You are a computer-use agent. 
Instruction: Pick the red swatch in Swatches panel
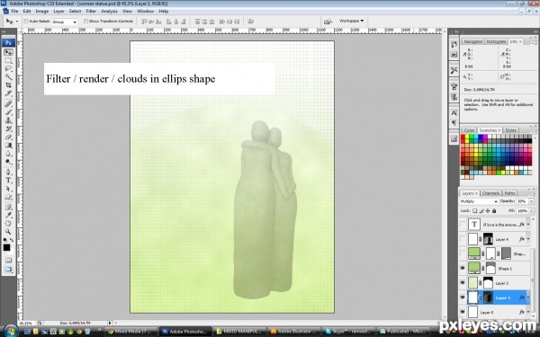463,137
